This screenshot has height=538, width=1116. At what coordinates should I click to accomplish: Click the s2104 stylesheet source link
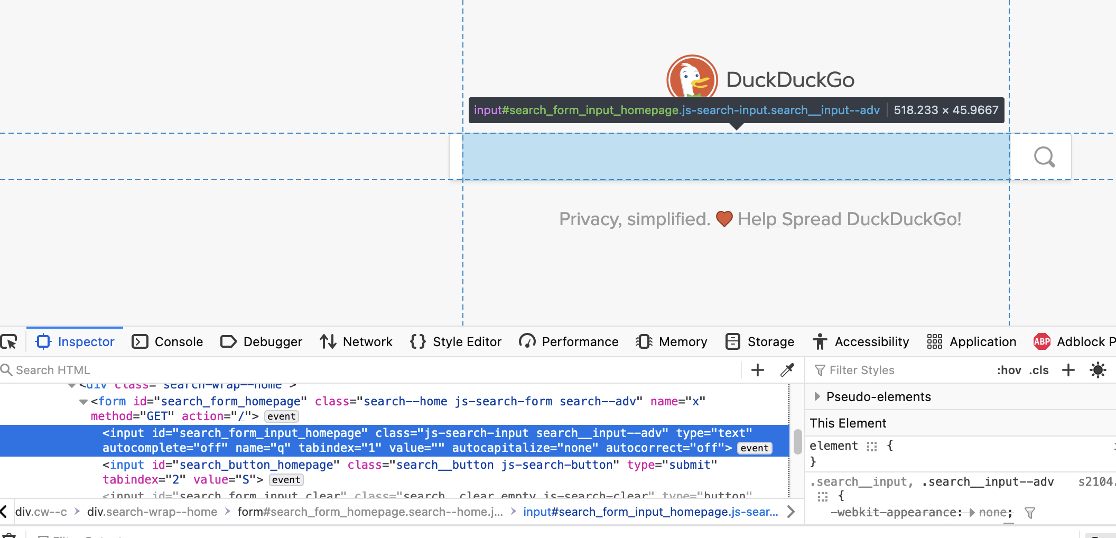[x=1097, y=481]
